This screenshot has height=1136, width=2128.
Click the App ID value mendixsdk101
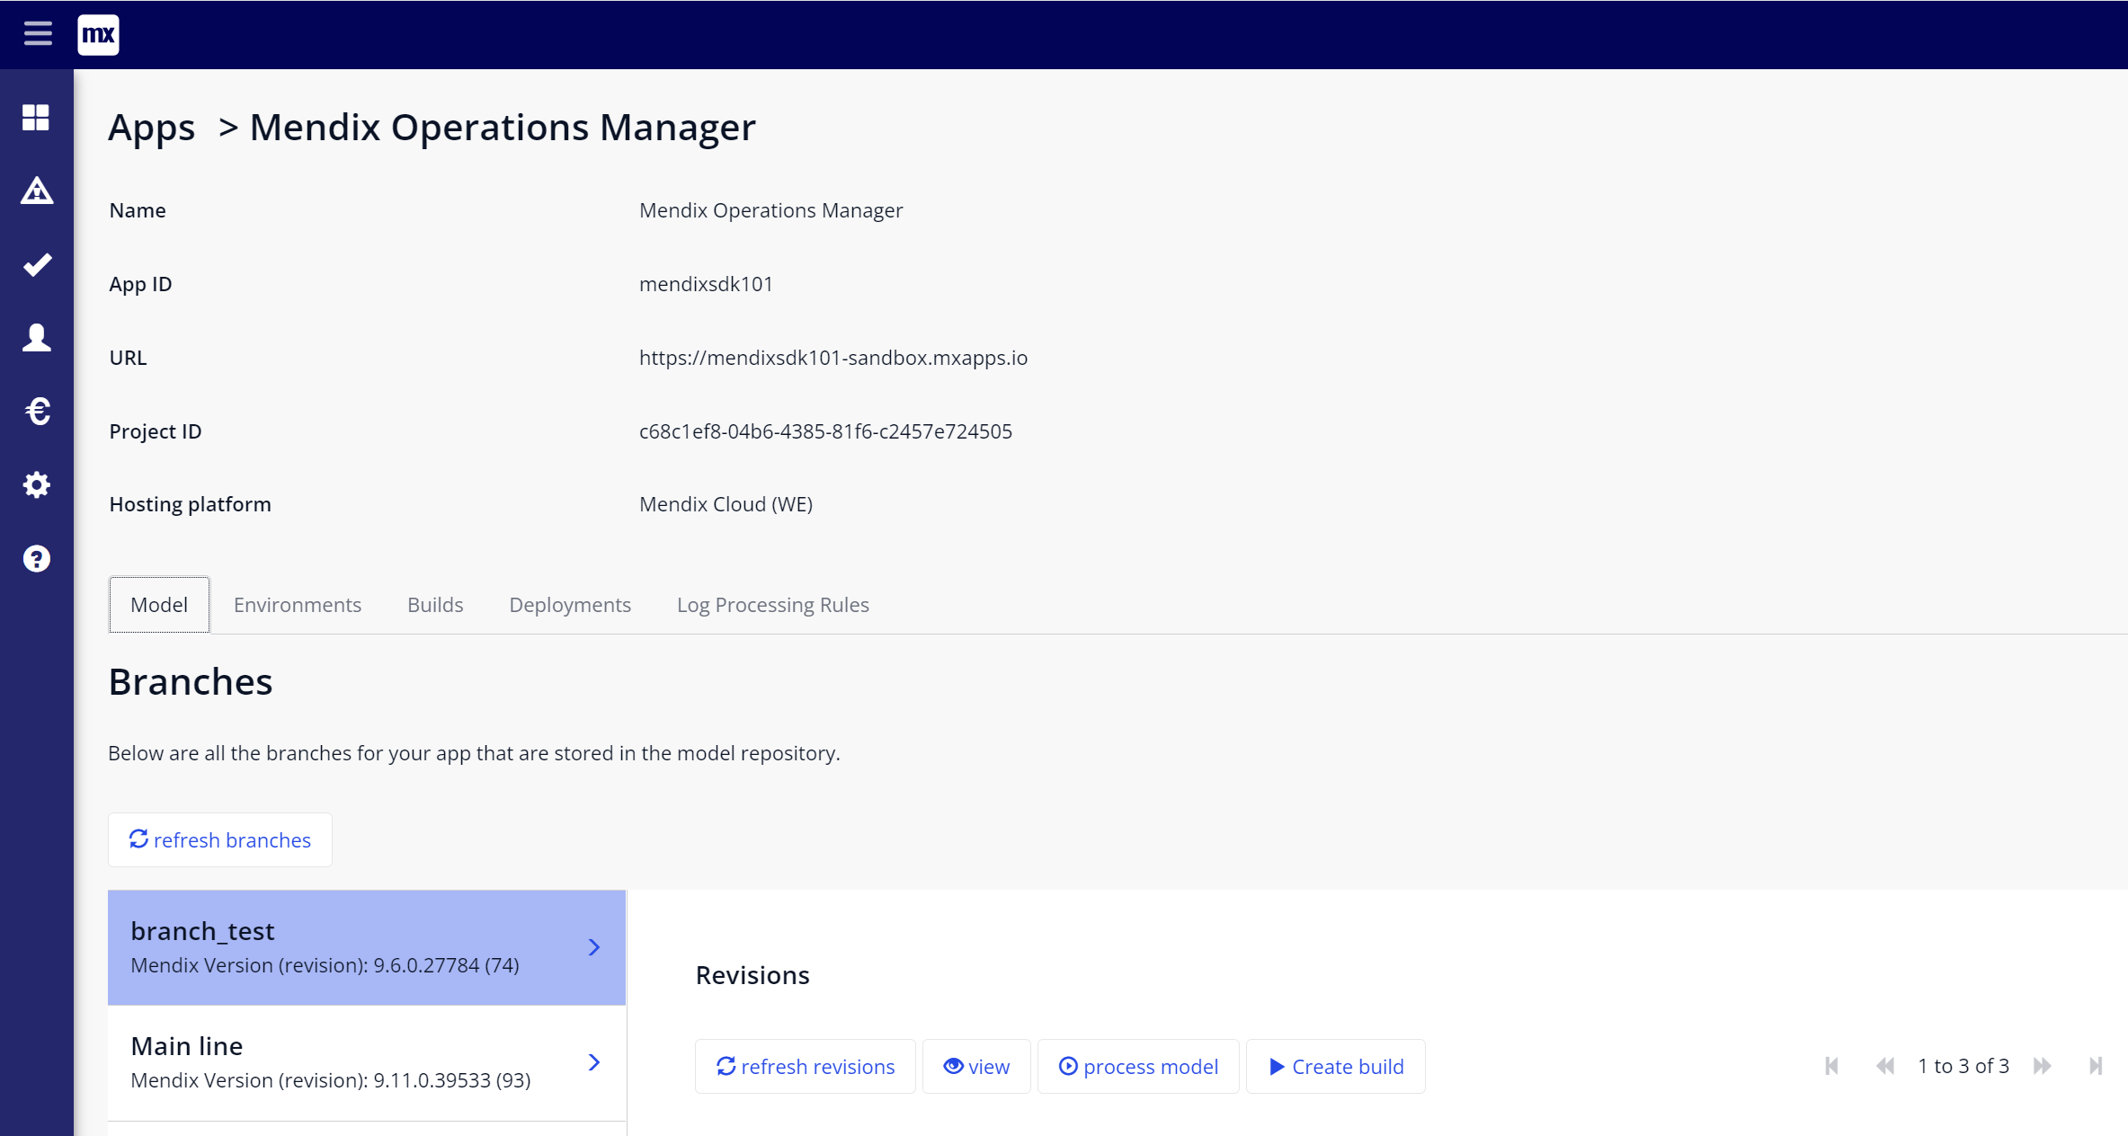click(x=706, y=284)
